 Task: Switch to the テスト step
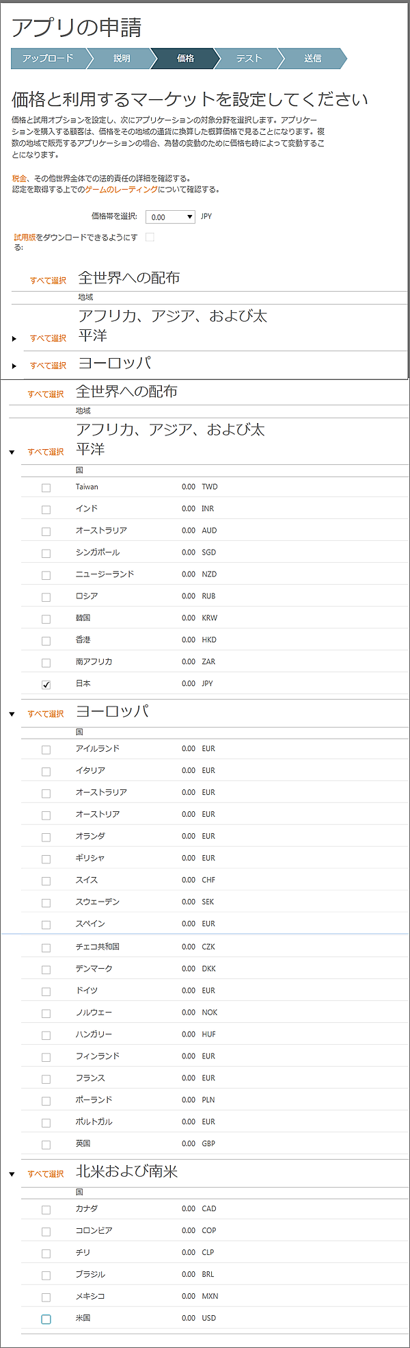pos(249,59)
